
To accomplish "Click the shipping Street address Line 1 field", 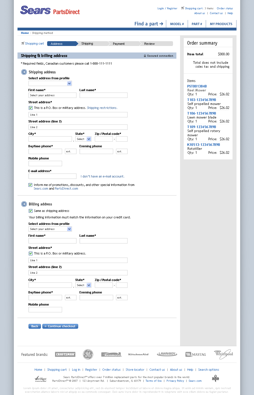I will [x=78, y=115].
